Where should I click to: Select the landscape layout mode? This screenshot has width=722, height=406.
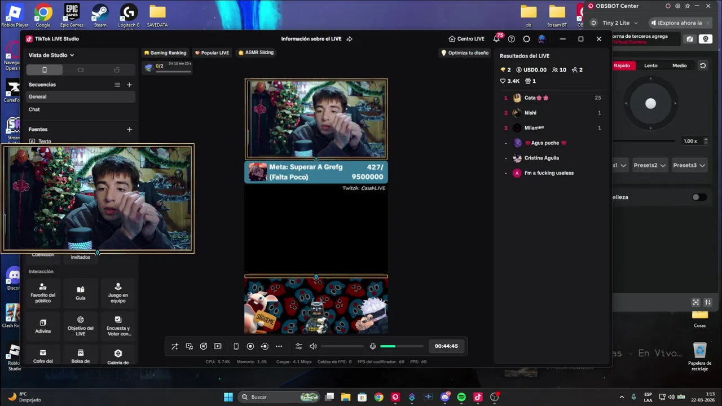[x=81, y=70]
